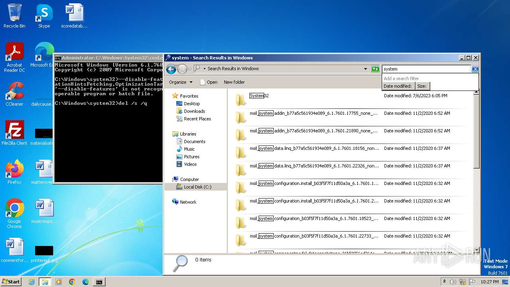Click the volume icon in system tray

[x=453, y=282]
